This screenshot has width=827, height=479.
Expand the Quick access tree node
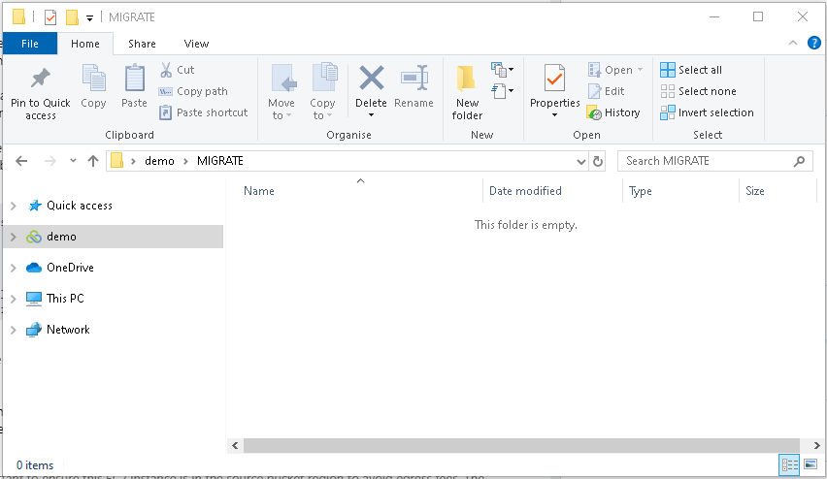[x=14, y=206]
